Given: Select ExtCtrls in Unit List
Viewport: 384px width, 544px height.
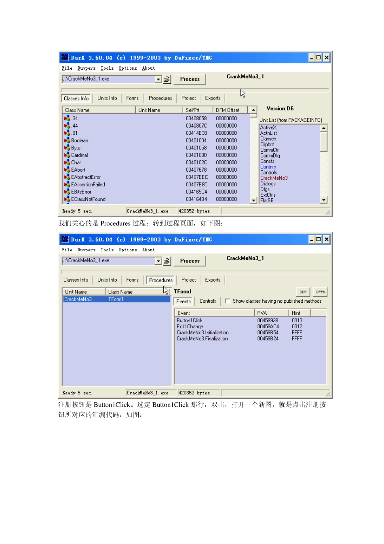Looking at the screenshot, I should click(267, 195).
